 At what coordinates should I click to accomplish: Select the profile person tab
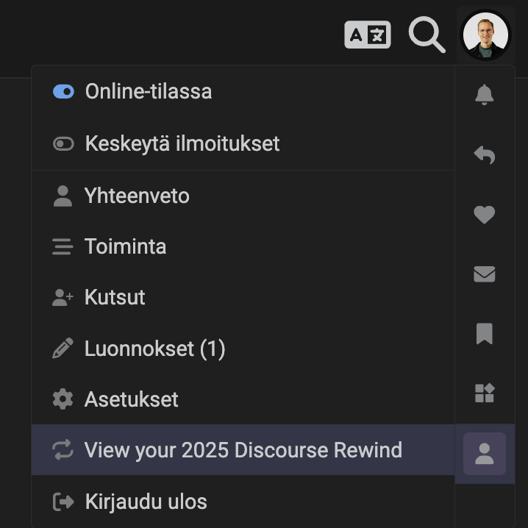[484, 454]
